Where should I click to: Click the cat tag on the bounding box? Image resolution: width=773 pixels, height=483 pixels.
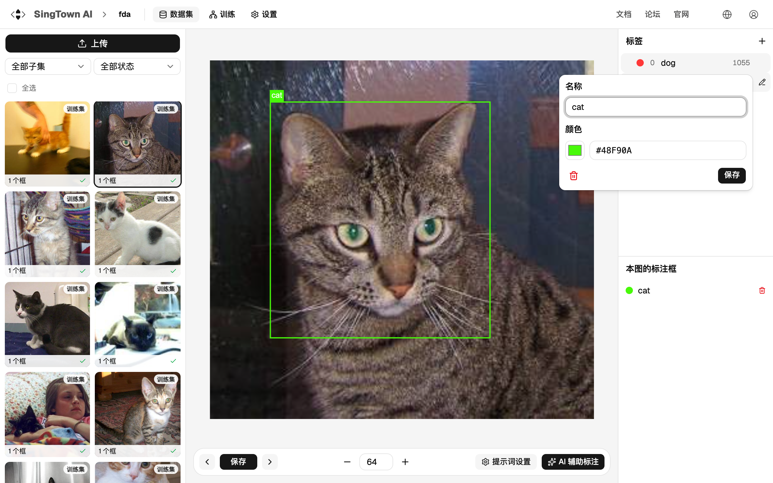(277, 95)
